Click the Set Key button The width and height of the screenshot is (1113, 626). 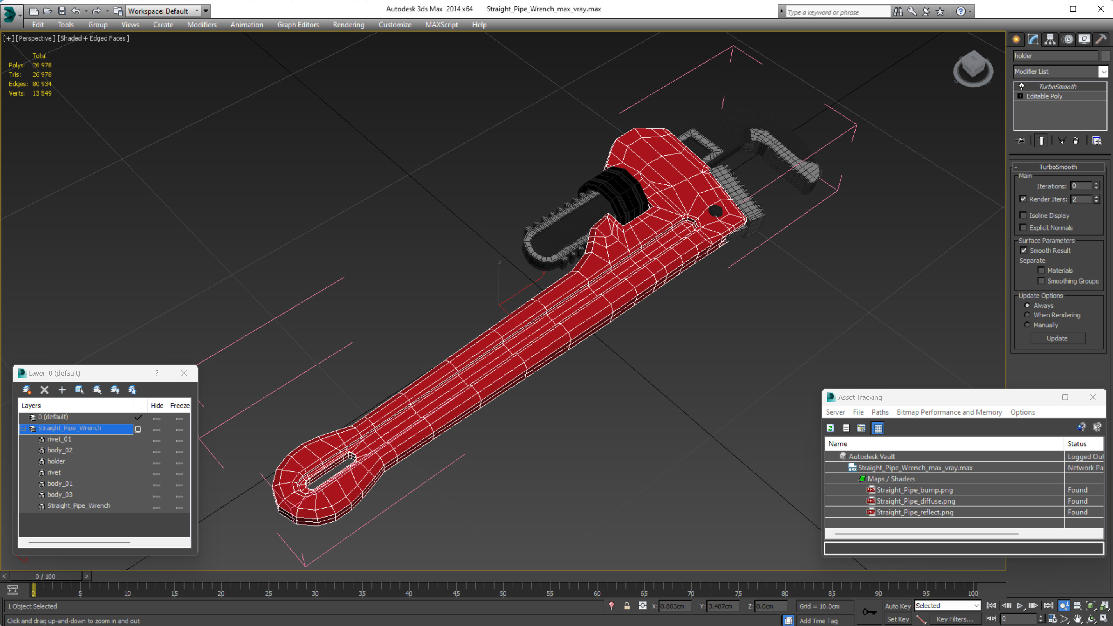[x=897, y=619]
